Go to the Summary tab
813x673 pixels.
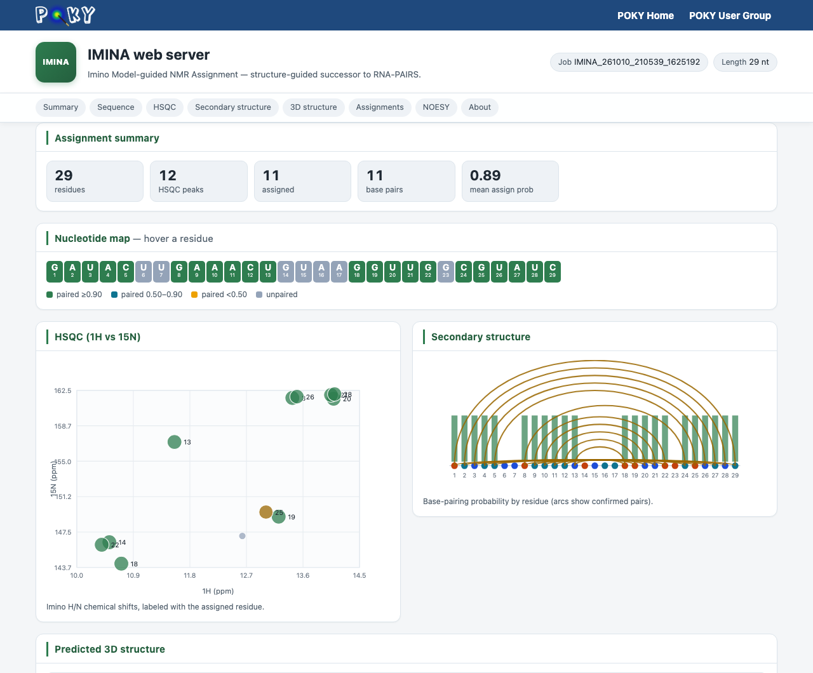[60, 107]
